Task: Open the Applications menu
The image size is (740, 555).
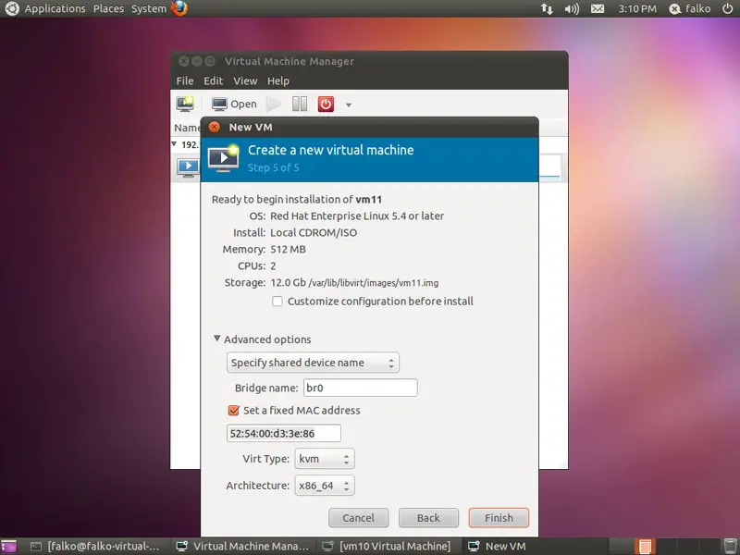Action: point(55,8)
